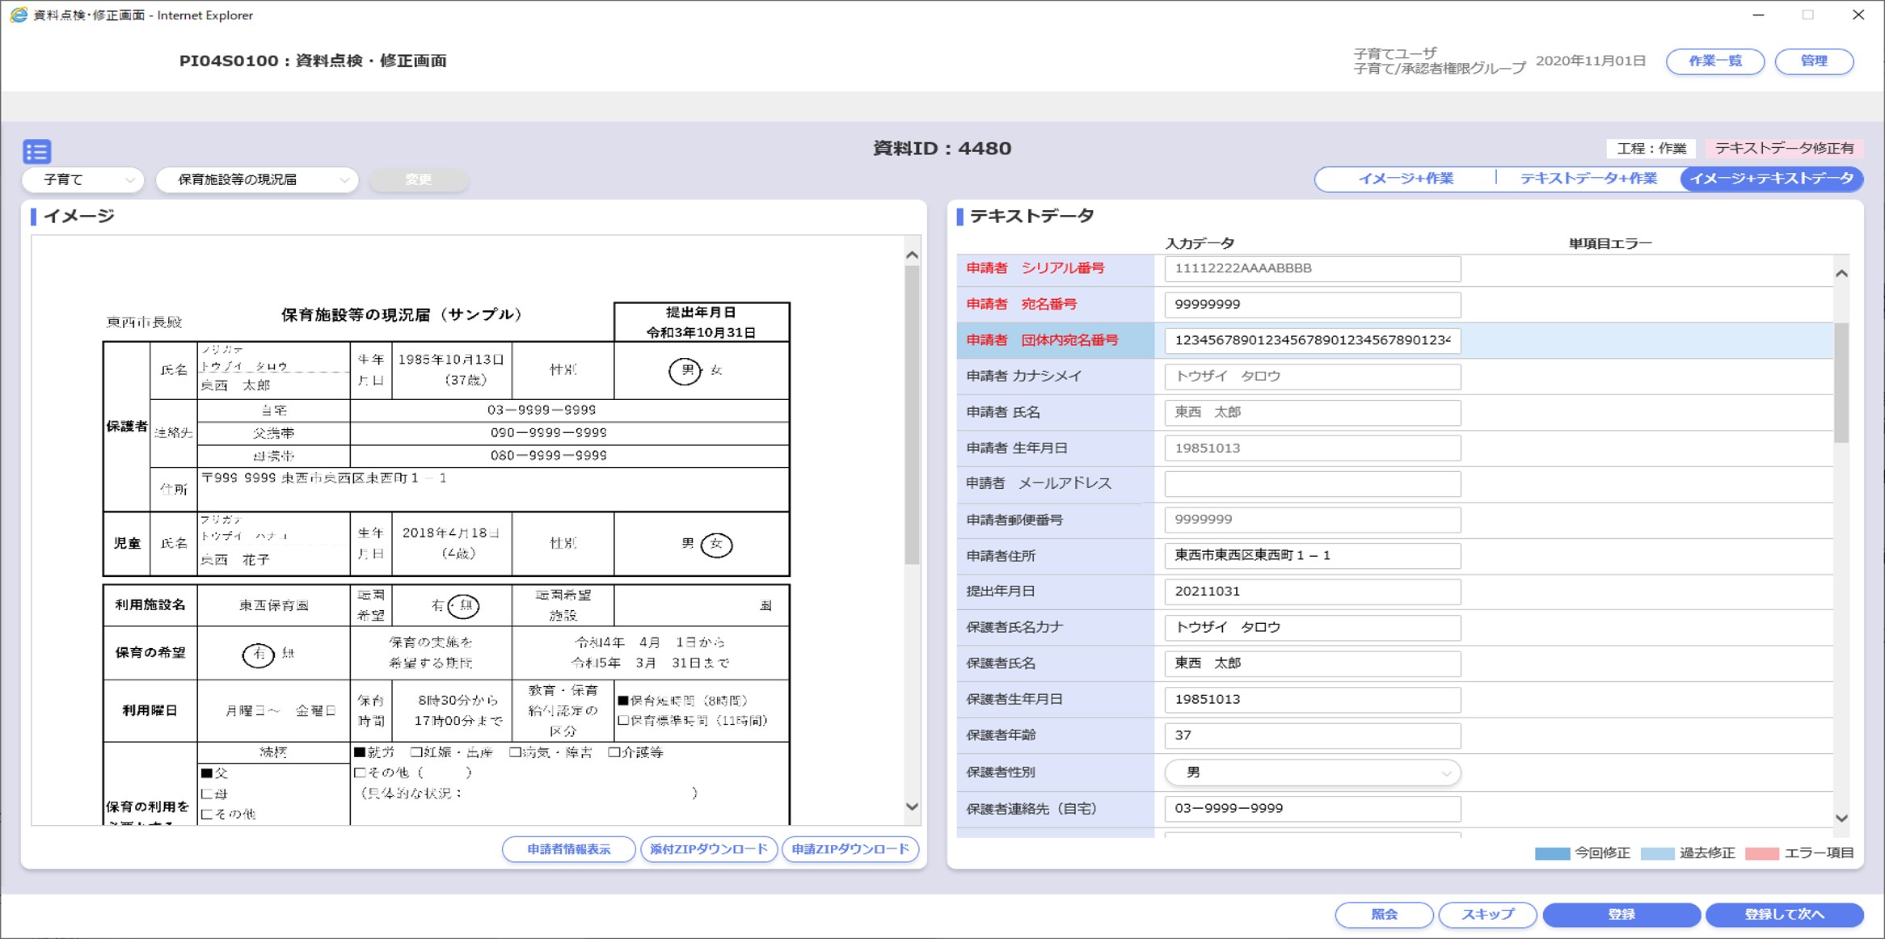Click the 資料ID : 4480 heading
Viewport: 1885px width, 939px height.
[942, 149]
